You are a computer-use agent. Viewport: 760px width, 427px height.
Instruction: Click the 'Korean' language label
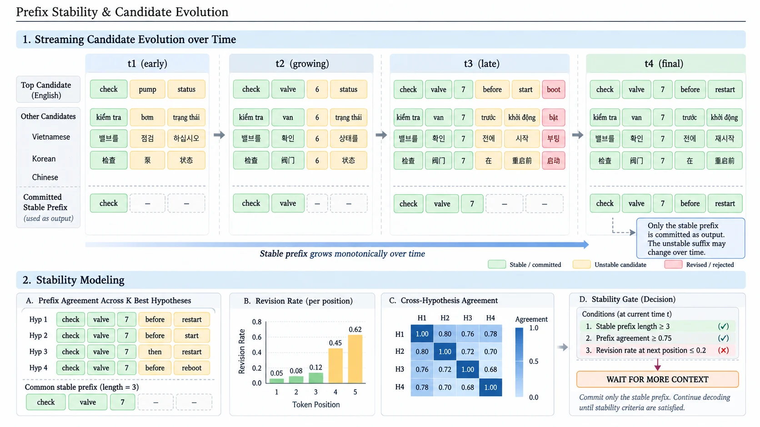pos(44,159)
